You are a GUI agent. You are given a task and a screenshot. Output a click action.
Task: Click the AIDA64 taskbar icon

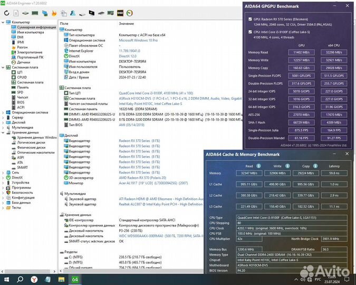pos(75,279)
